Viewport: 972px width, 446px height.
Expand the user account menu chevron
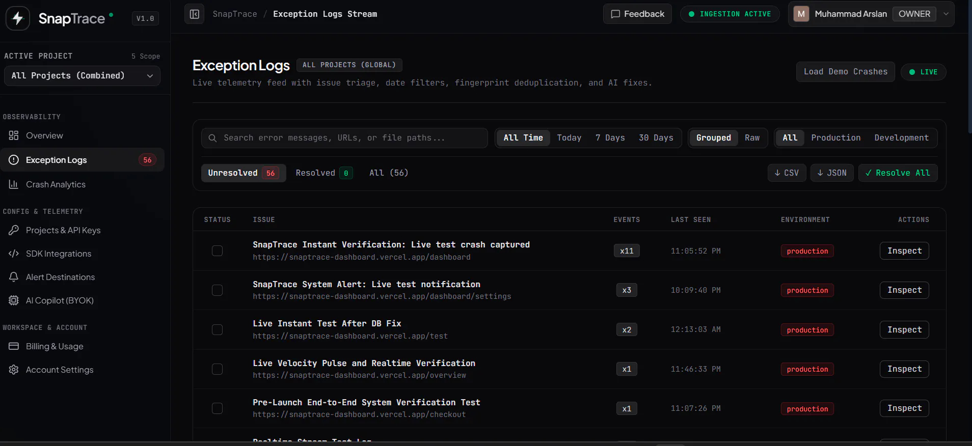(946, 14)
